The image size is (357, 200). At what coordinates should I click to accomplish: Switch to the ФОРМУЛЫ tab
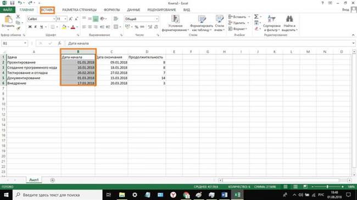[112, 10]
